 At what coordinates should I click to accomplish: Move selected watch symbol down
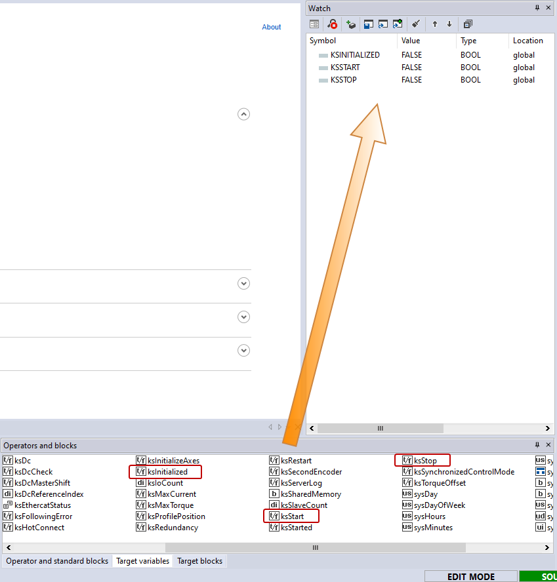449,24
